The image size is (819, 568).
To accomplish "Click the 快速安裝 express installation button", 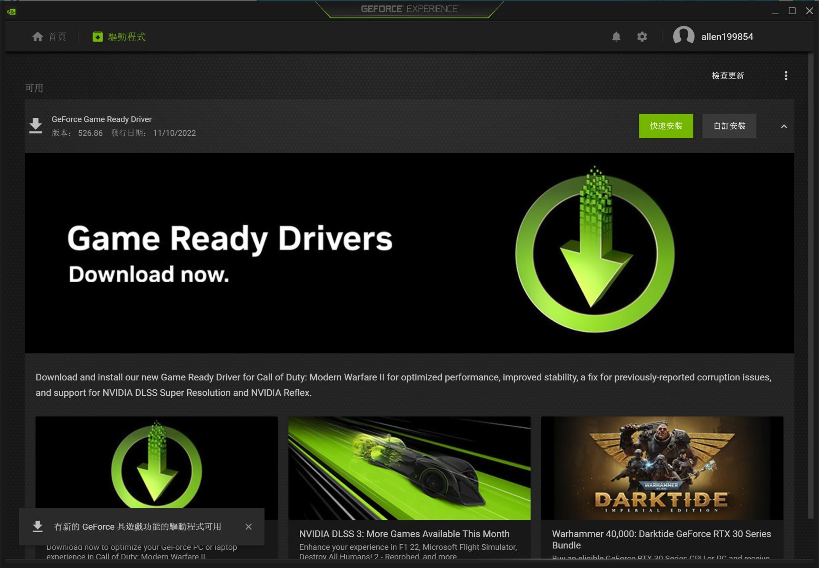I will click(x=666, y=126).
